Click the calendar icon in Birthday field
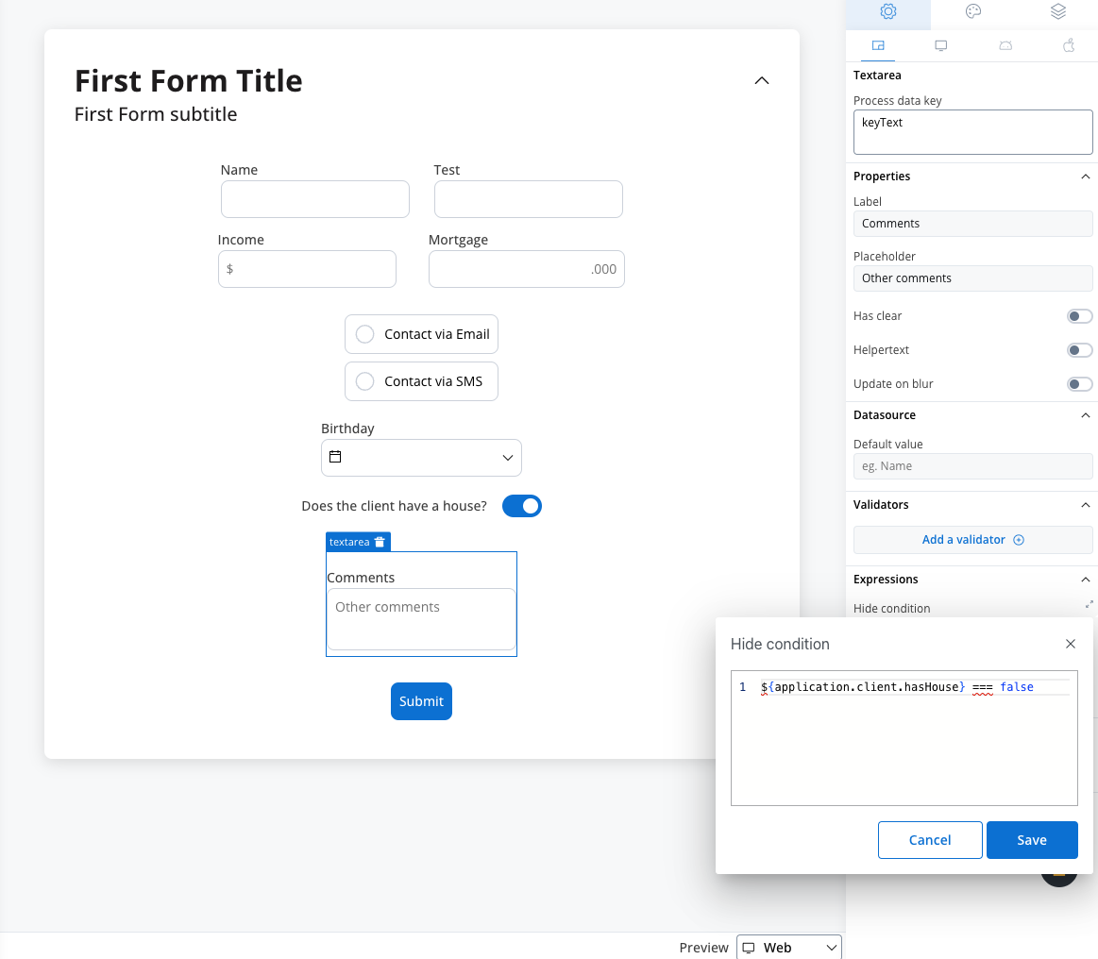1098x959 pixels. click(x=335, y=457)
